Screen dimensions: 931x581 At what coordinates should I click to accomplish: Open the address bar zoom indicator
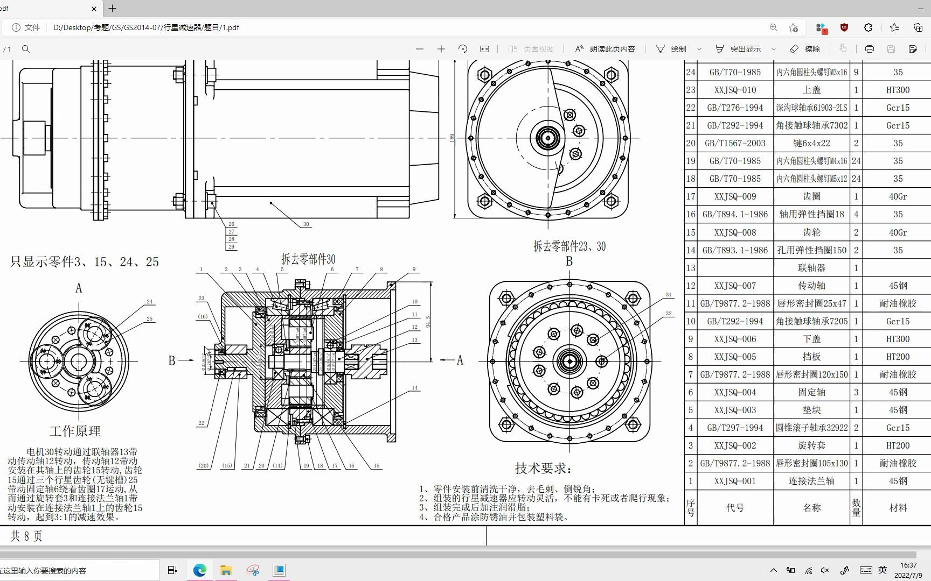pos(774,27)
